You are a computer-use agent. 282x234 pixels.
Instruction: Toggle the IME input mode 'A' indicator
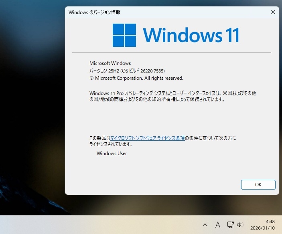217,225
